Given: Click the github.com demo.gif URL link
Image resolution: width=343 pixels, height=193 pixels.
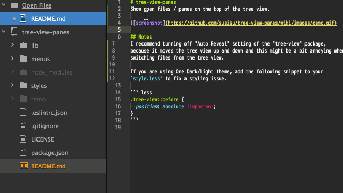Looking at the screenshot, I should click(251, 23).
